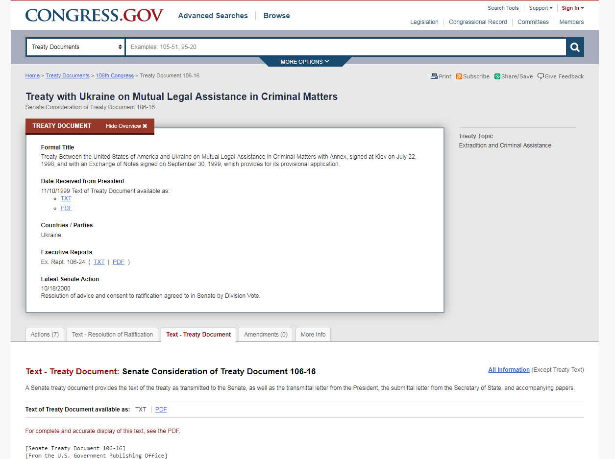Open the Executive Report 106-24 PDF link
615x459 pixels.
[119, 262]
